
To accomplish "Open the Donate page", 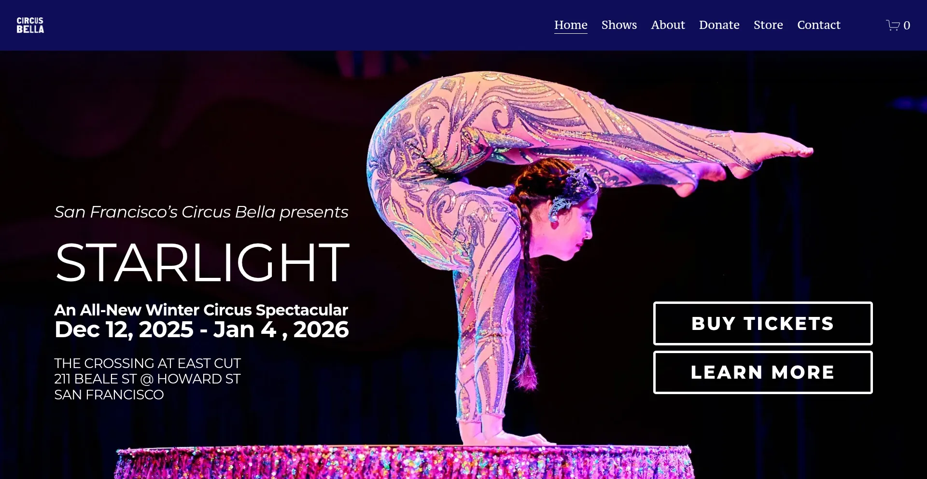I will click(x=719, y=25).
